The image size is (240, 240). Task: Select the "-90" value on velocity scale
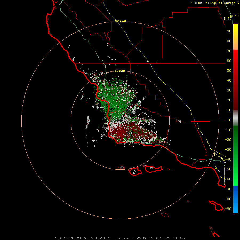[228, 209]
